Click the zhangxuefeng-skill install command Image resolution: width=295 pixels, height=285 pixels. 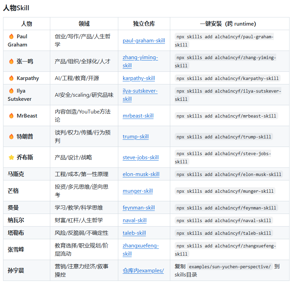[x=225, y=250]
